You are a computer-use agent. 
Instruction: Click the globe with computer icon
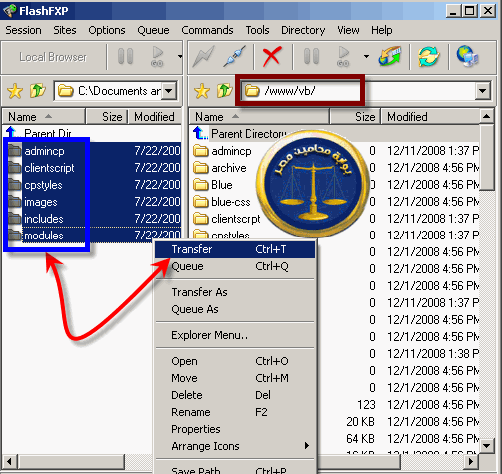click(x=467, y=56)
